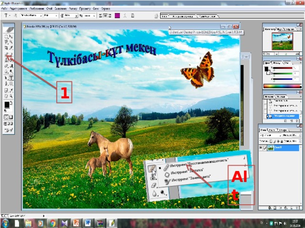Screen dimensions: 305x228
Task: Toggle visibility eye of the selected layer
Action: pos(261,148)
